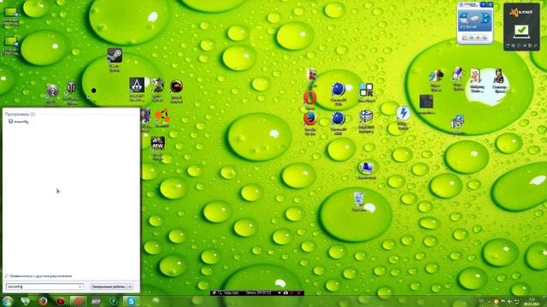
Task: Open Mozilla Firefox desktop shortcut
Action: point(309,119)
